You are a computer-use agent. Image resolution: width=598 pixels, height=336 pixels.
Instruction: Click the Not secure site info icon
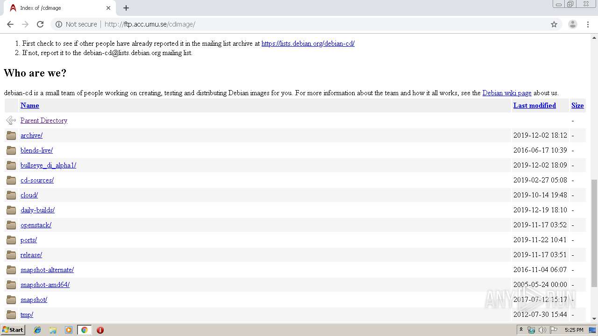(59, 24)
